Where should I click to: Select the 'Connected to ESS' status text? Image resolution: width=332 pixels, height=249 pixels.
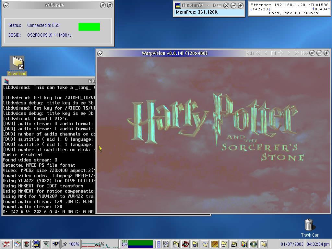[x=43, y=25]
